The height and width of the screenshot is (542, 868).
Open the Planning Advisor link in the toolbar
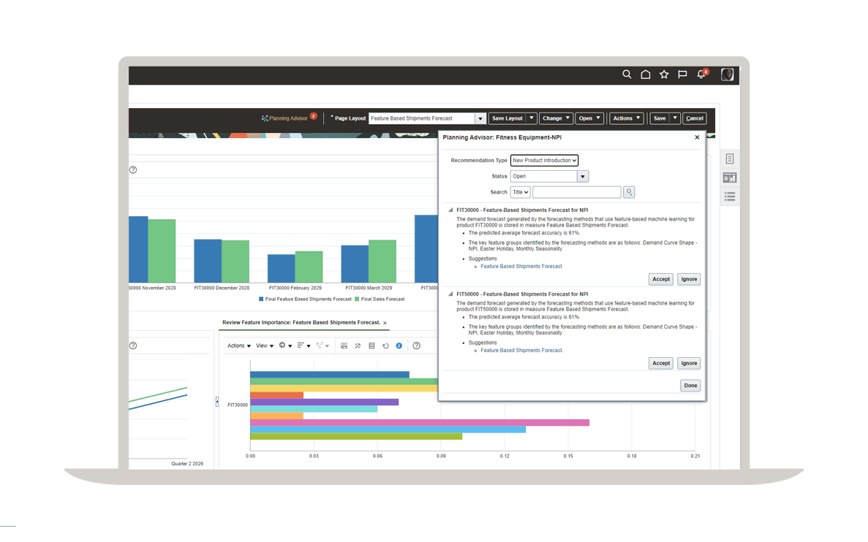pyautogui.click(x=288, y=118)
